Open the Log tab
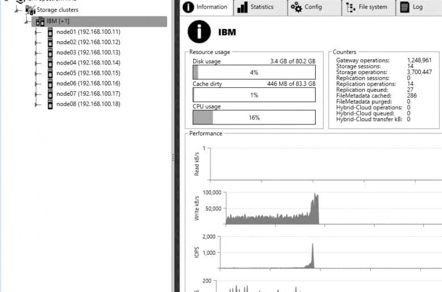Screen dimensions: 442x292 pos(419,7)
